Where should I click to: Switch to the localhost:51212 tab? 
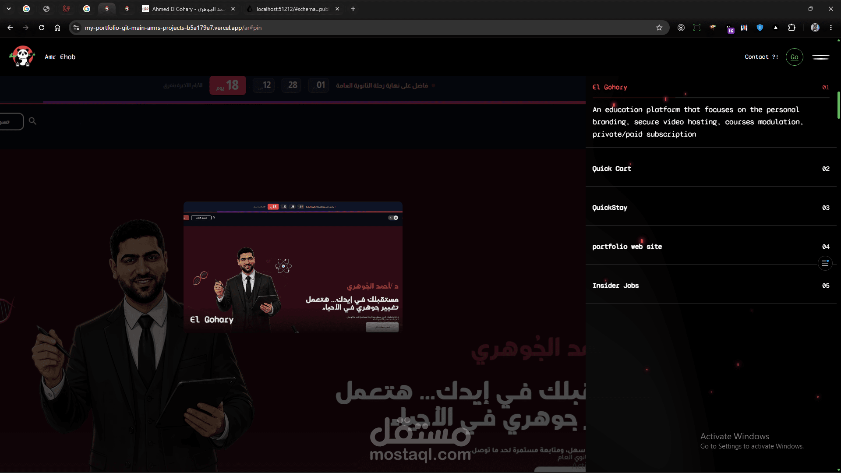[293, 9]
